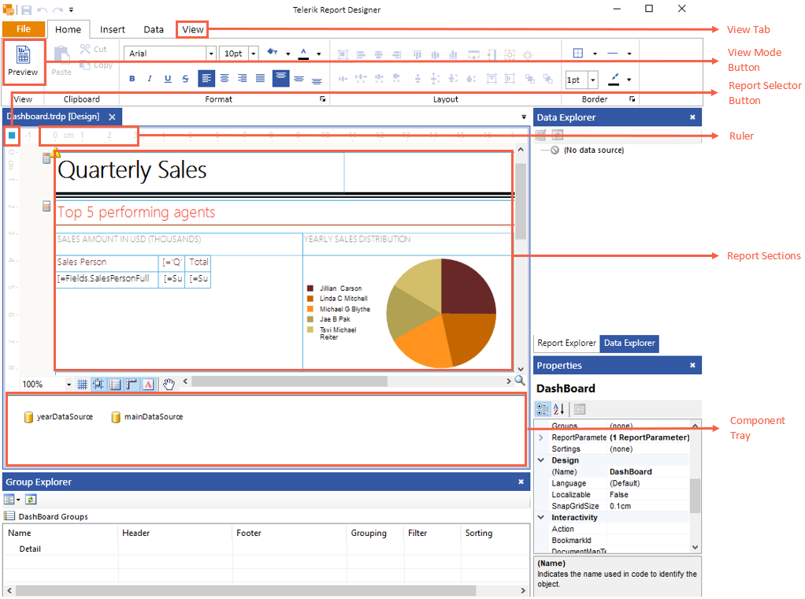Open the File menu
The height and width of the screenshot is (599, 805).
click(x=24, y=29)
